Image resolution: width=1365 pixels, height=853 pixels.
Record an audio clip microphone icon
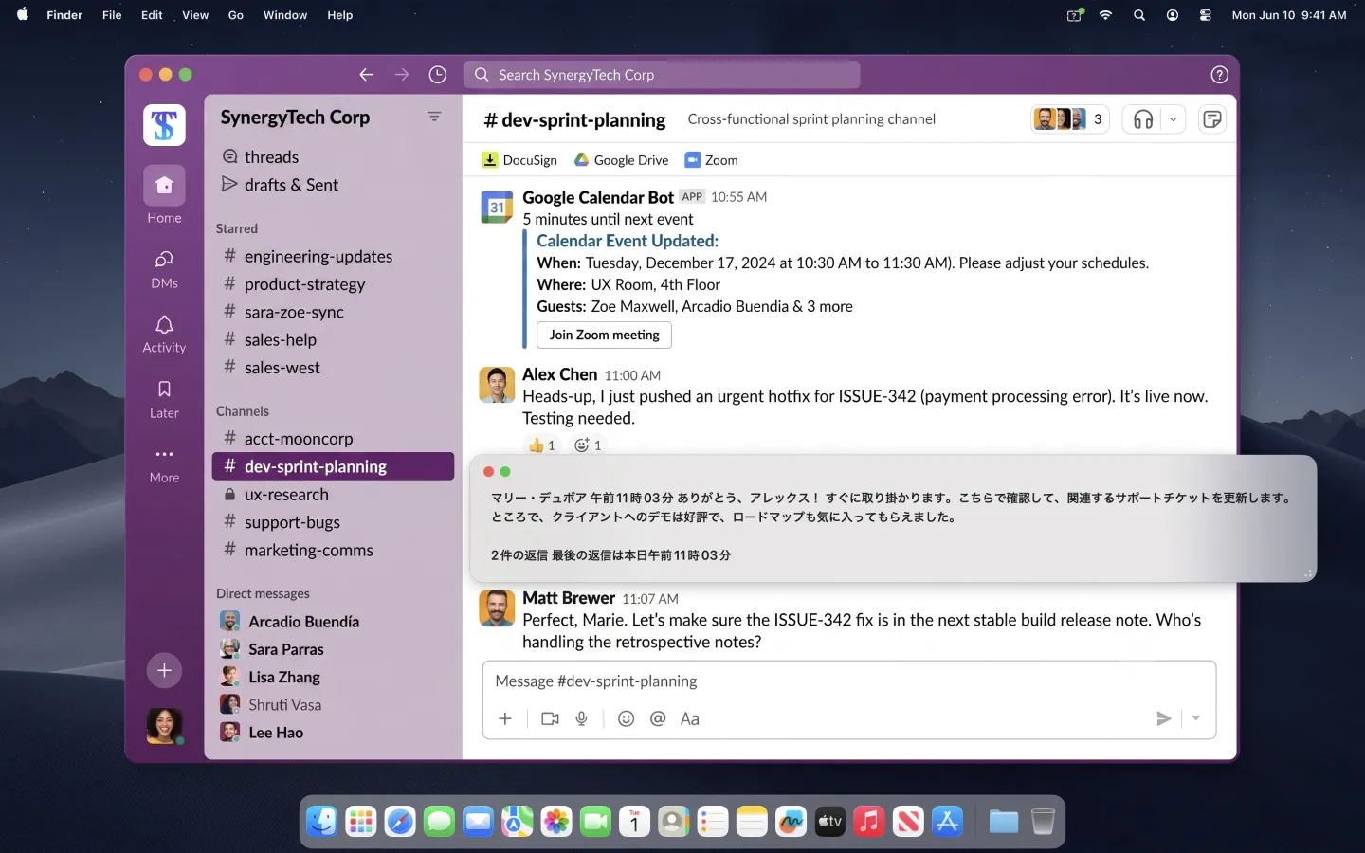(582, 719)
